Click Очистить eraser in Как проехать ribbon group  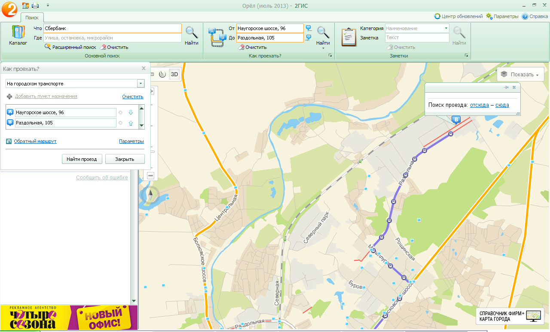point(253,47)
